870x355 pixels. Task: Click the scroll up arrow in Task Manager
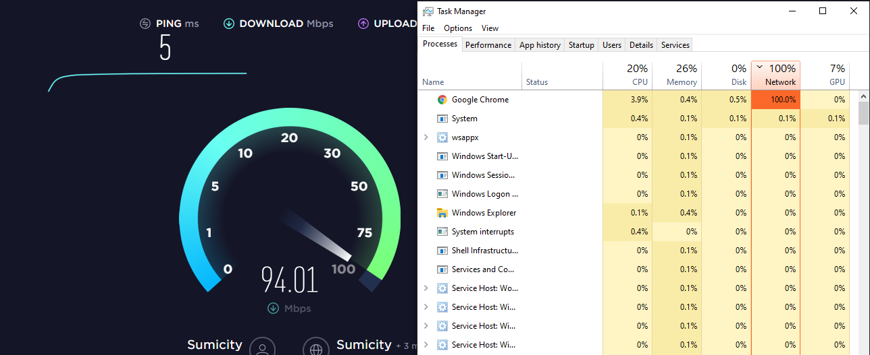pos(864,97)
